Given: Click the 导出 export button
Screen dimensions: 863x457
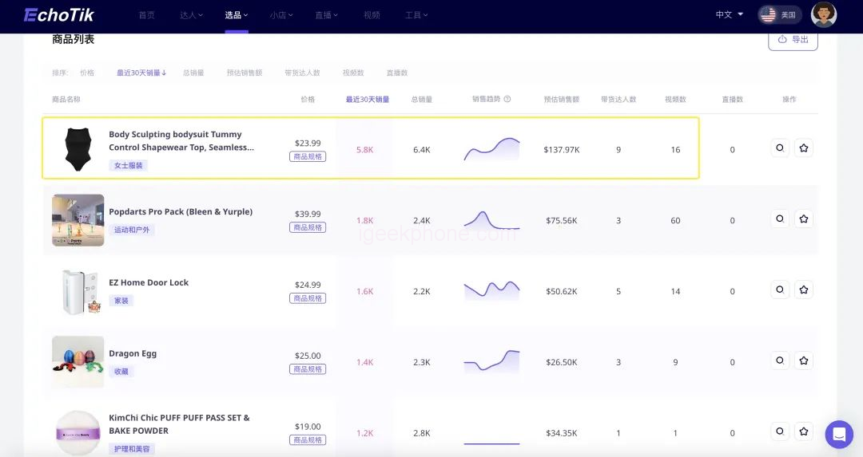Looking at the screenshot, I should [x=793, y=39].
